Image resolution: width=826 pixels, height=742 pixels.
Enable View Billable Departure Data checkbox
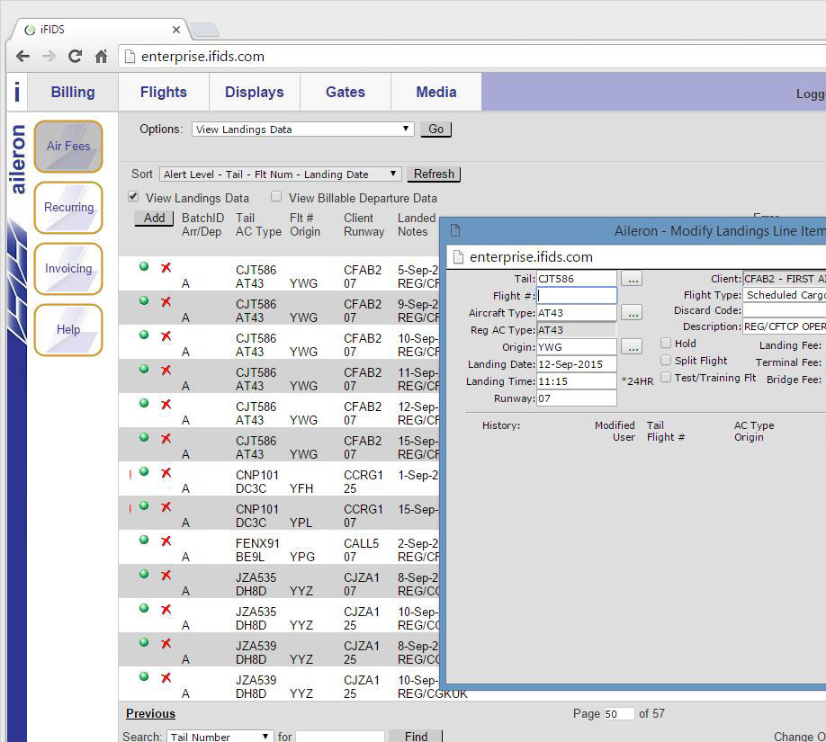(276, 197)
